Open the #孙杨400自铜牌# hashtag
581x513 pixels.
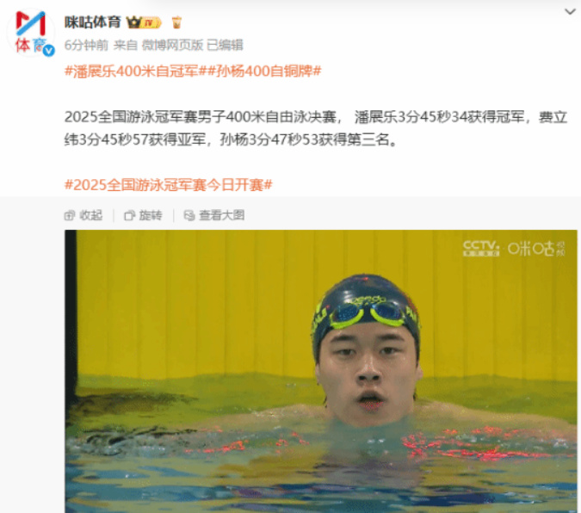(x=264, y=71)
